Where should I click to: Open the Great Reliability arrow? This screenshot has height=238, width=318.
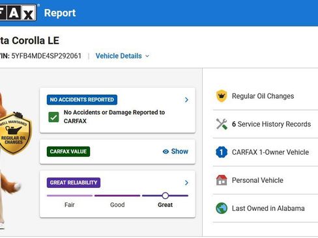(186, 183)
